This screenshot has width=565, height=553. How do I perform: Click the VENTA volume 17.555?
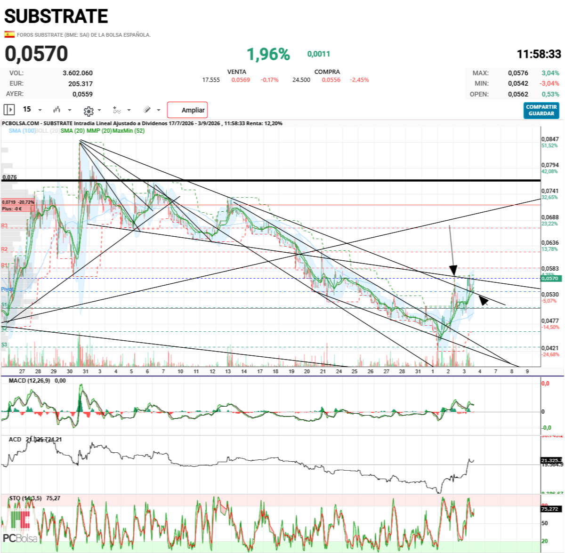211,80
